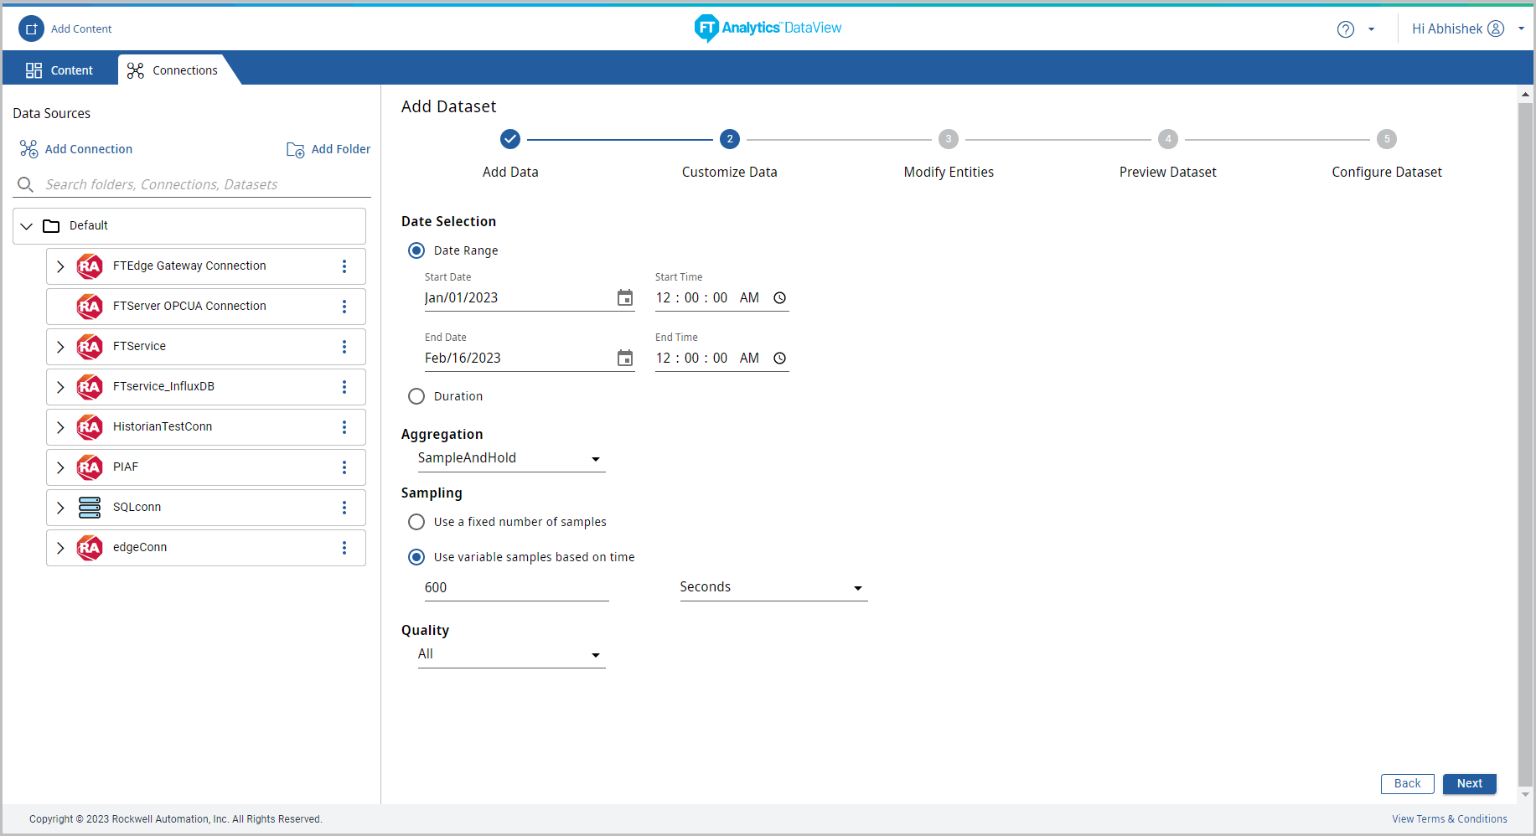
Task: Open the Seconds time unit dropdown
Action: click(773, 587)
